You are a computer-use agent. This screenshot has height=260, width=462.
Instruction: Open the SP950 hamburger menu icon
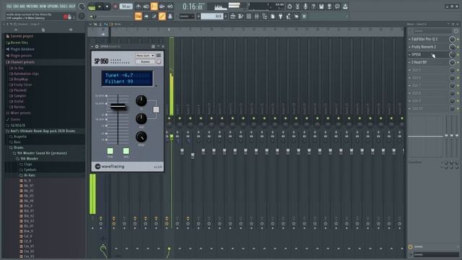coord(159,56)
